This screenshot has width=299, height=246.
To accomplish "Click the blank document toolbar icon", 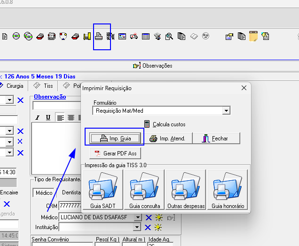I will 5,36.
